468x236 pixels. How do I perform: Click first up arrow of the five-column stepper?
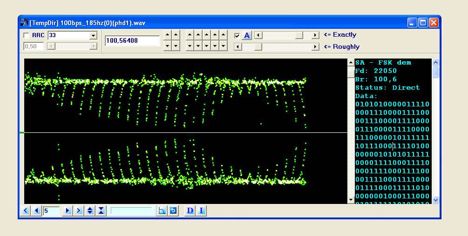tap(190, 35)
